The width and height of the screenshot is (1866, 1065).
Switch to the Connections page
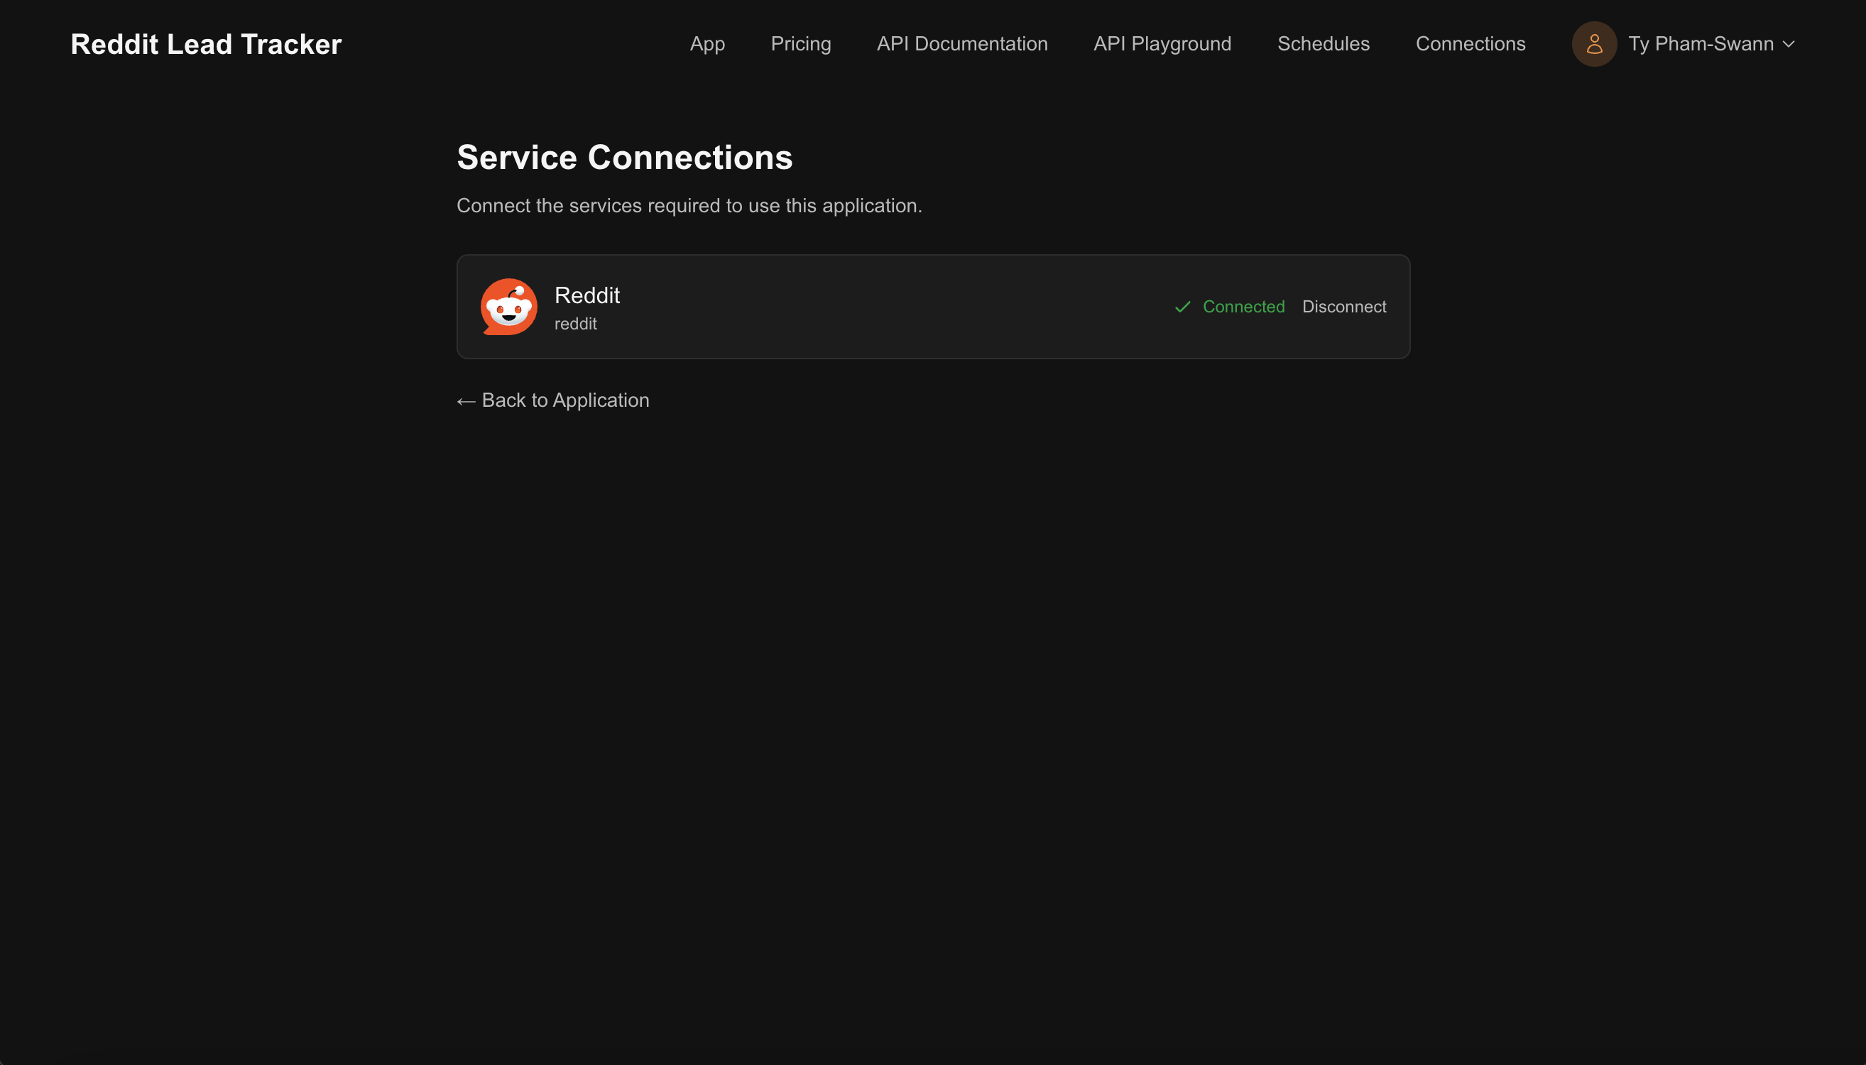[1471, 44]
